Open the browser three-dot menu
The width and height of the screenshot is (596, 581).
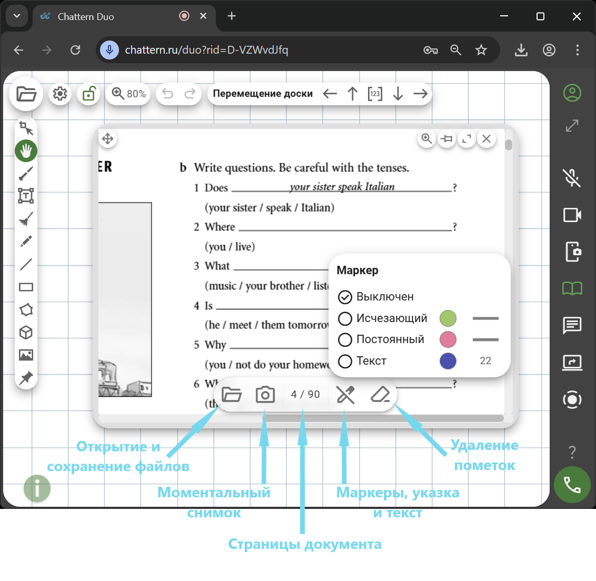click(578, 50)
